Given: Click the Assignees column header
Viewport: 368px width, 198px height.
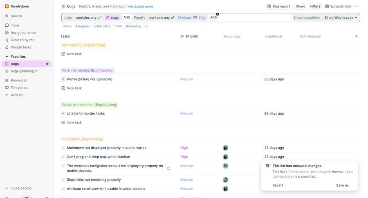Looking at the screenshot, I should pyautogui.click(x=232, y=36).
